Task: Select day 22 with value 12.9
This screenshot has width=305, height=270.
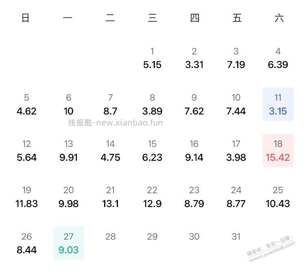Action: [152, 197]
